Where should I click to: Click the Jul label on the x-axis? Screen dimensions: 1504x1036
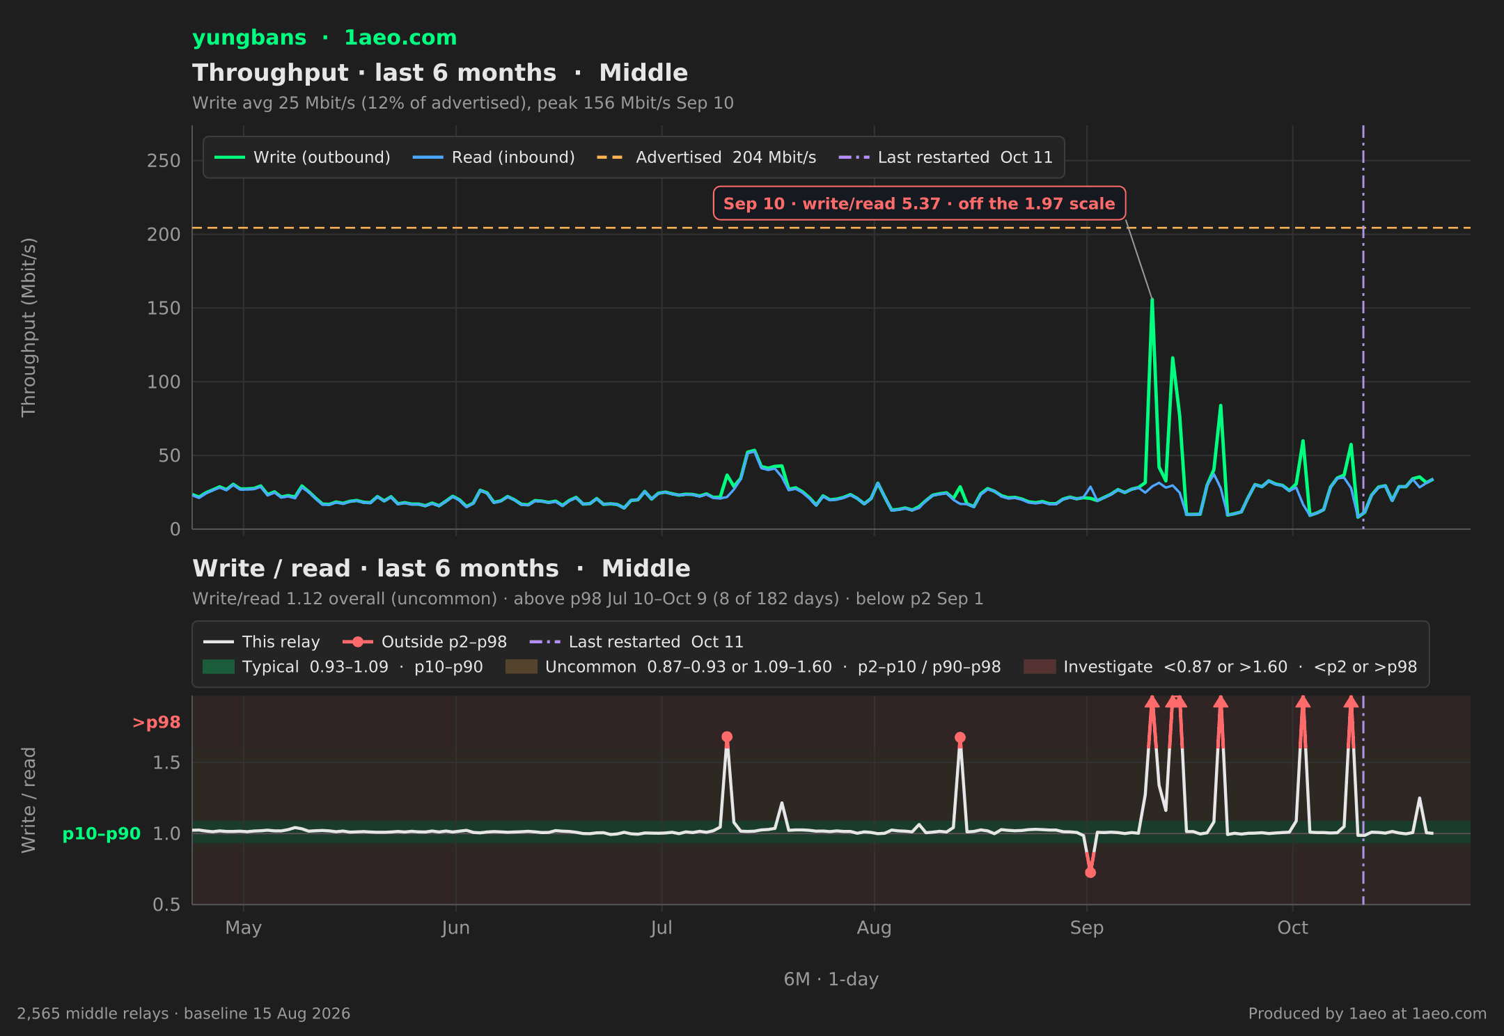pyautogui.click(x=661, y=927)
